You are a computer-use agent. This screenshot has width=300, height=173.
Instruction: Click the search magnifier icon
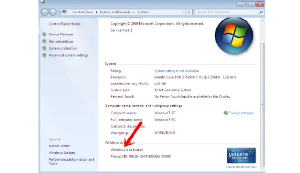(261, 12)
